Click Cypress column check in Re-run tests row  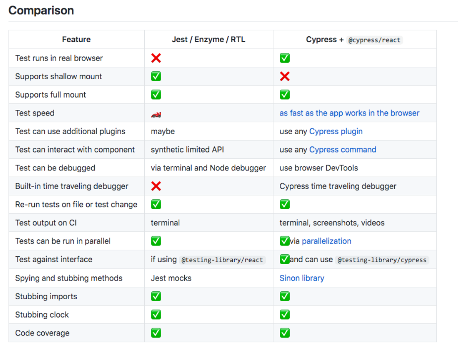pos(285,204)
